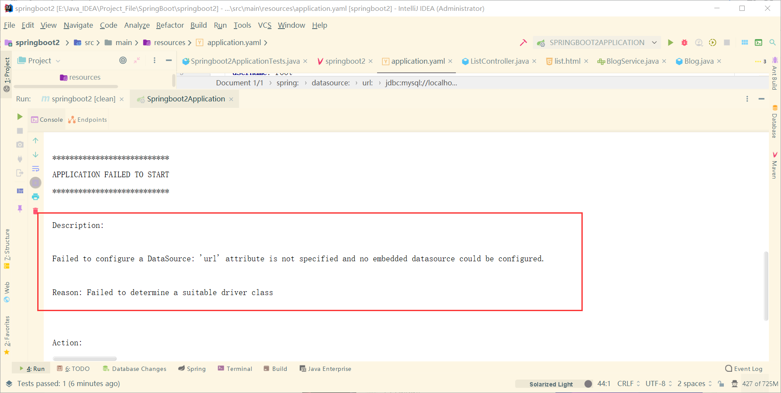Select the resources folder in Project tree

(x=80, y=77)
